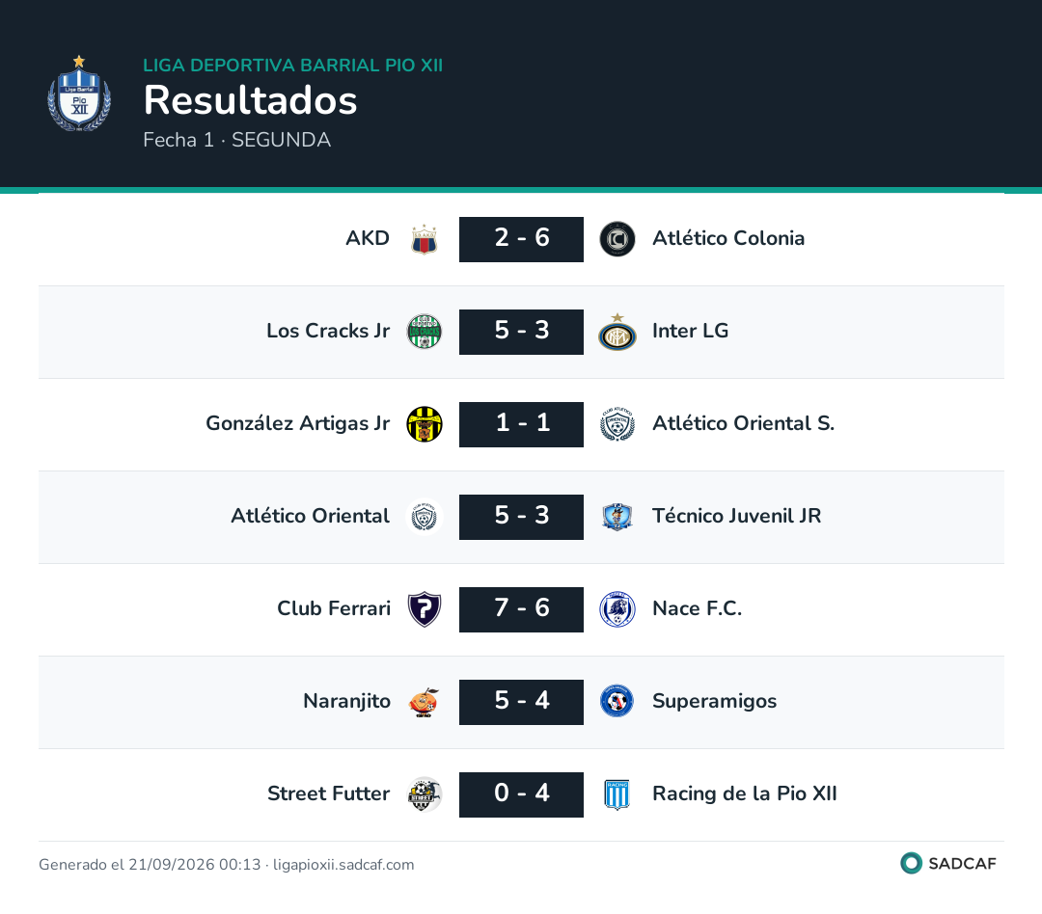Viewport: 1042px width, 914px height.
Task: Click the González Artigas Jr yellow-black crest
Action: (424, 424)
